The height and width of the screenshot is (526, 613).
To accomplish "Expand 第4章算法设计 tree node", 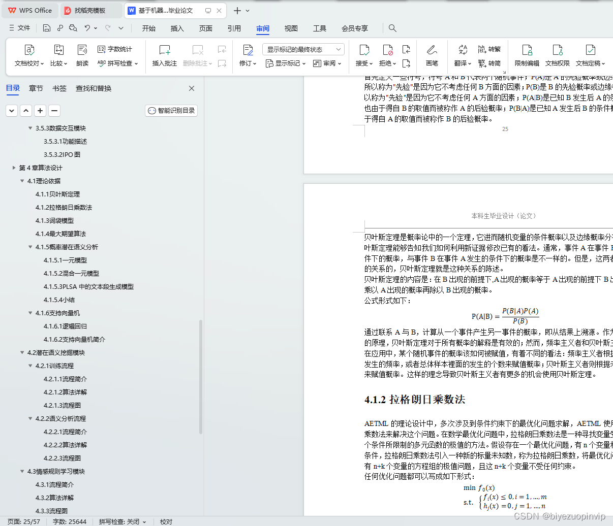I will pos(14,168).
